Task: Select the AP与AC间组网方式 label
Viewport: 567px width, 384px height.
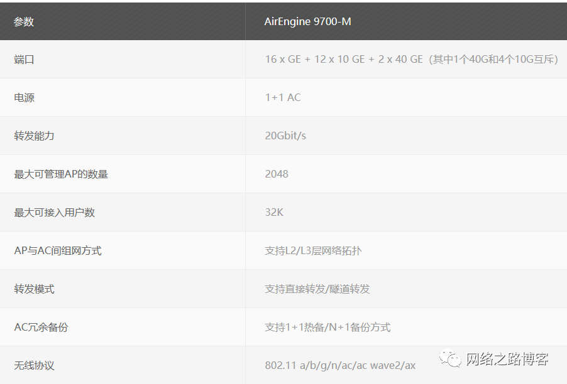Action: tap(58, 251)
